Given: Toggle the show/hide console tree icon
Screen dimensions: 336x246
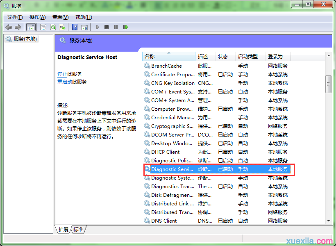Looking at the screenshot, I should tap(31, 27).
